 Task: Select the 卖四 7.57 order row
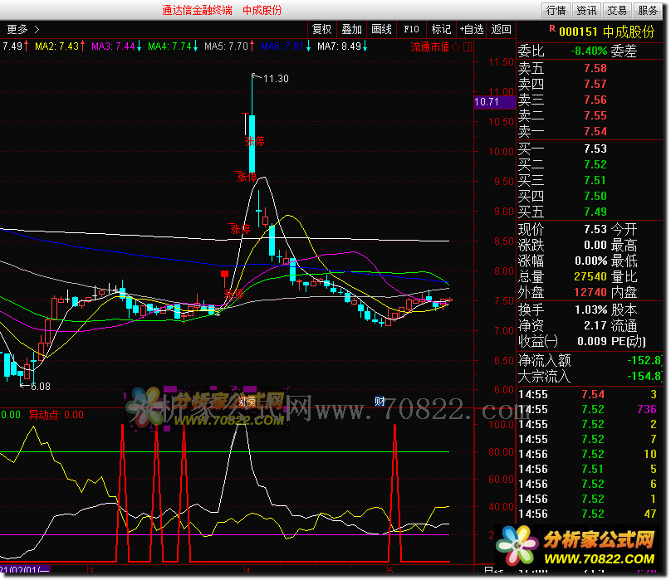[590, 85]
